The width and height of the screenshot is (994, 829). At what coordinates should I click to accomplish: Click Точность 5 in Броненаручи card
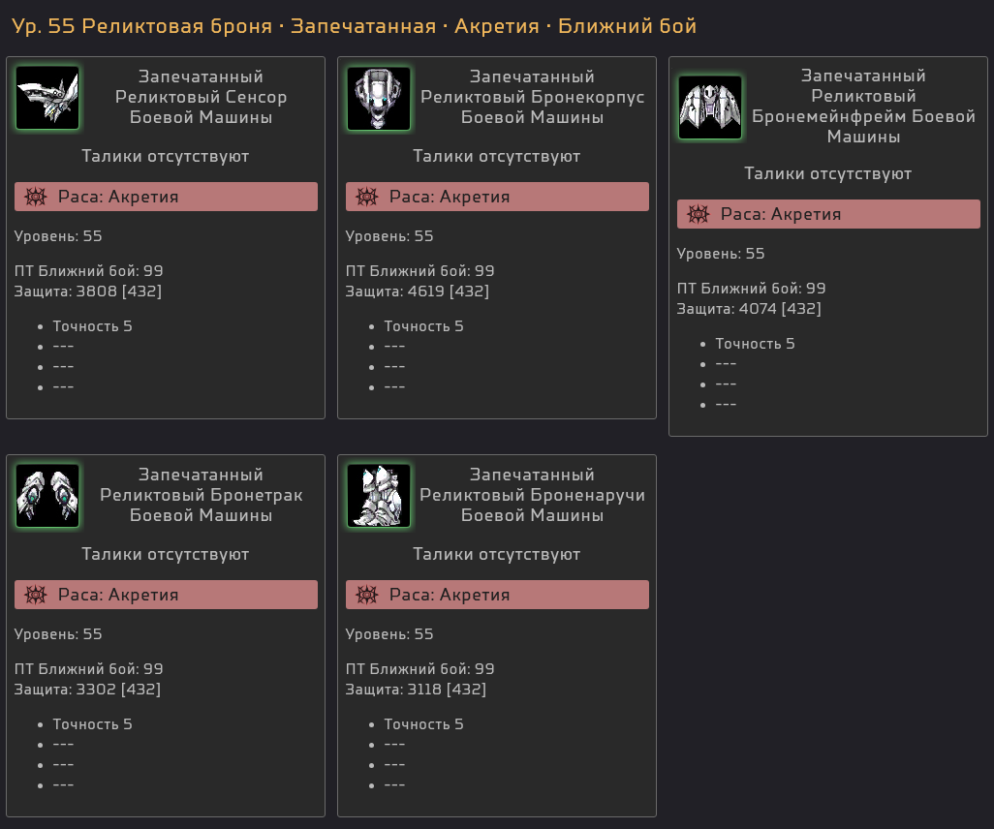[424, 724]
